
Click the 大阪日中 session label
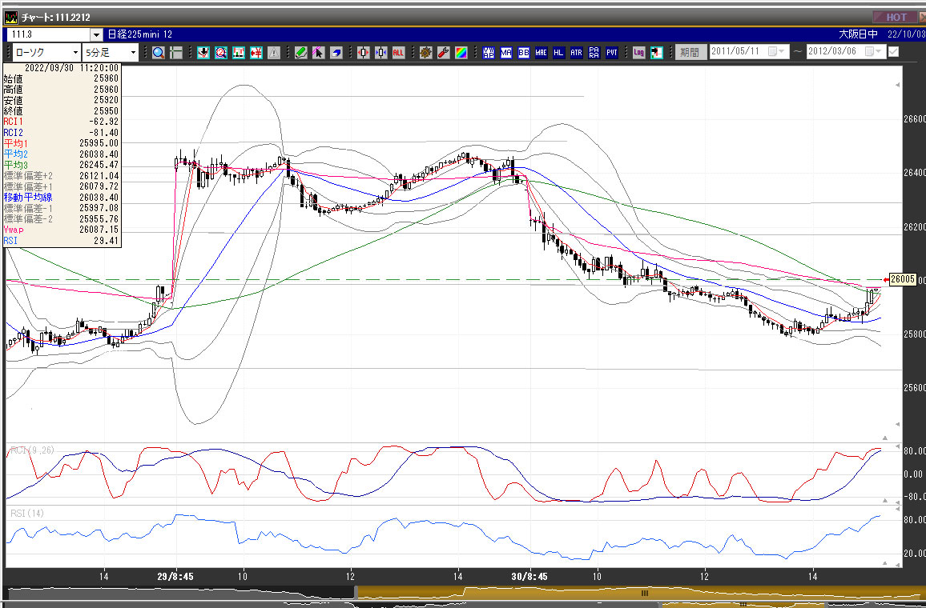(858, 34)
